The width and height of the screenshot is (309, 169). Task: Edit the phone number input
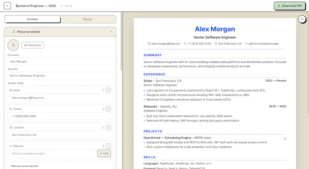[x=60, y=116]
